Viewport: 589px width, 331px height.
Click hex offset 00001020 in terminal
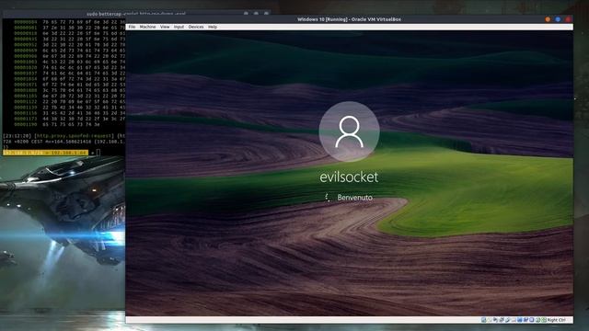point(26,67)
